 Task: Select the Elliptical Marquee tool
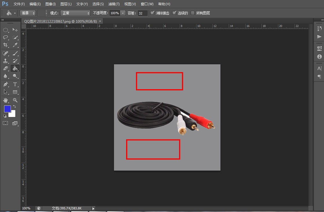(5, 30)
